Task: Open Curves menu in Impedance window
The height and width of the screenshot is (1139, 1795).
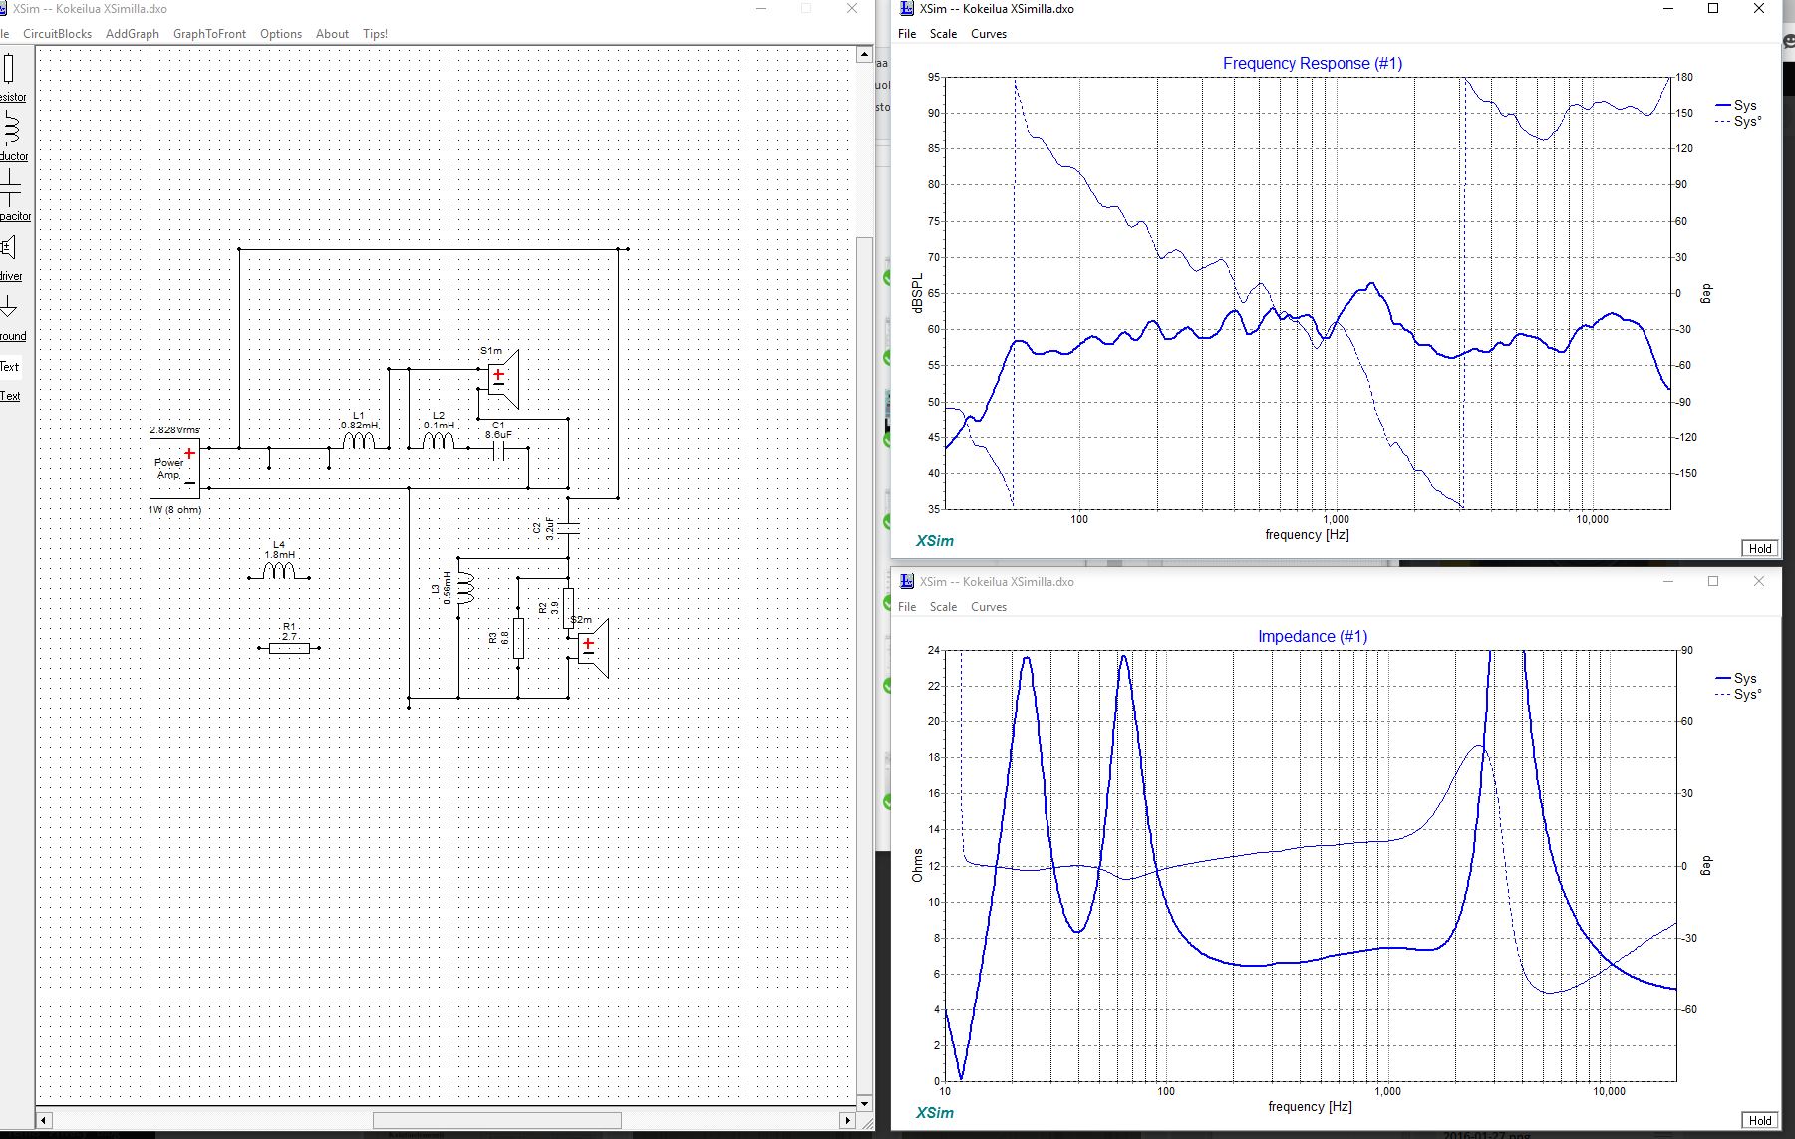Action: (x=989, y=606)
